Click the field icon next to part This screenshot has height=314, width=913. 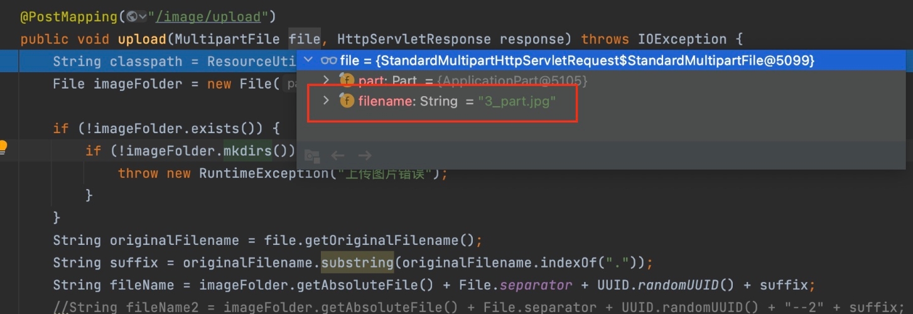[x=347, y=80]
